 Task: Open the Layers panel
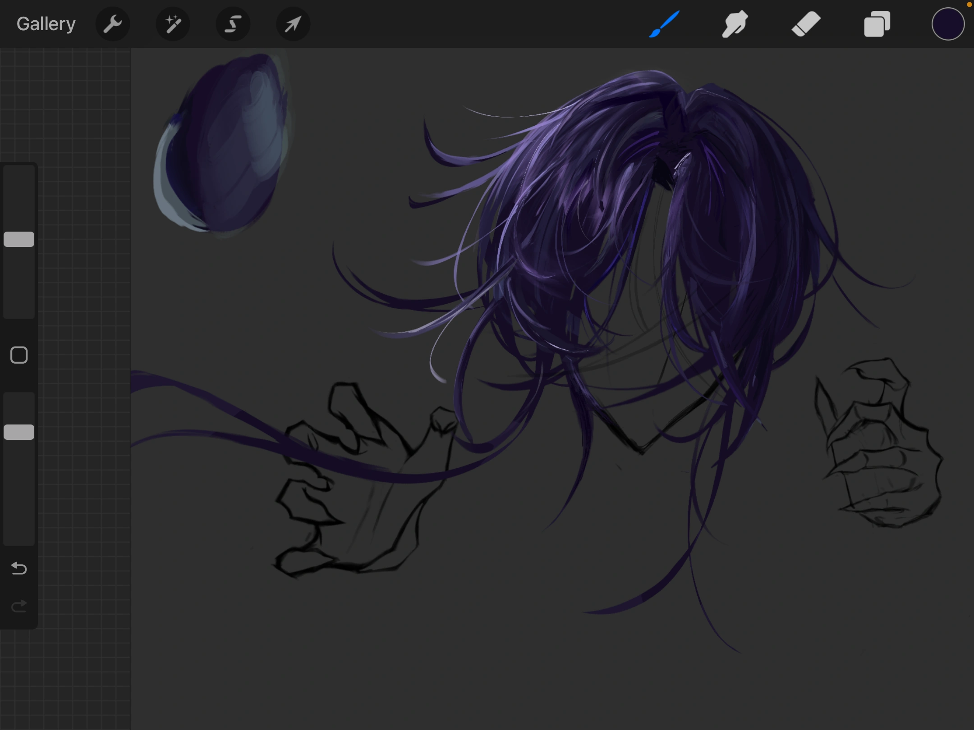point(877,23)
